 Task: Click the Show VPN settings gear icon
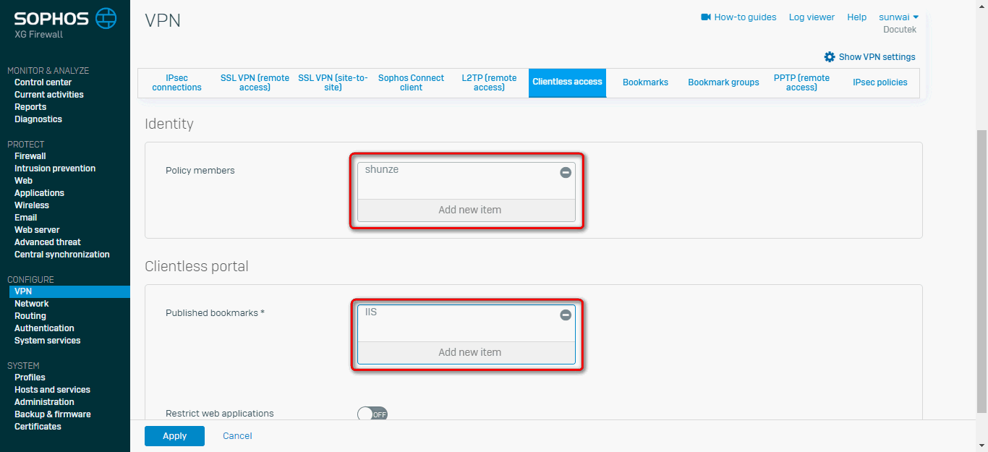point(830,56)
